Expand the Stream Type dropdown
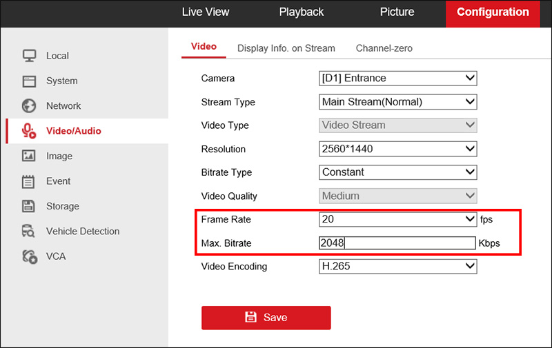This screenshot has height=348, width=552. (x=398, y=102)
